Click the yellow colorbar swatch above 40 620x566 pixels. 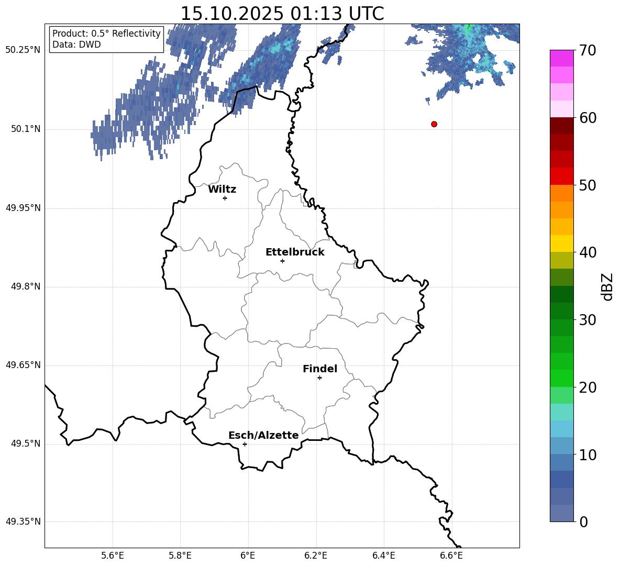click(561, 243)
